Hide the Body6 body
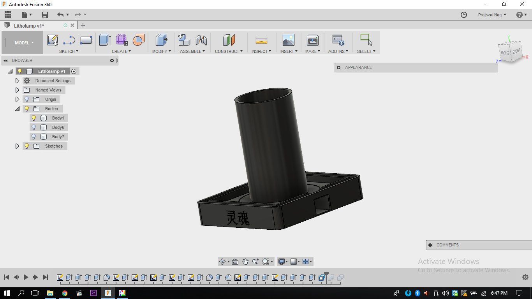 click(33, 127)
